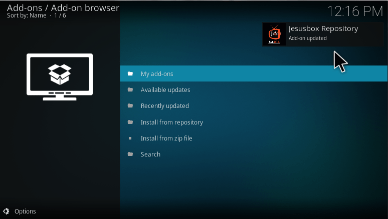Open the My add-ons entry

pyautogui.click(x=157, y=74)
